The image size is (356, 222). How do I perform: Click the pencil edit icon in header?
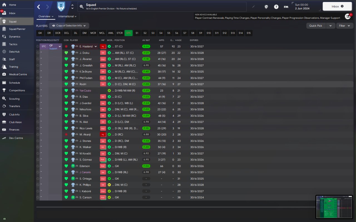[x=253, y=7]
